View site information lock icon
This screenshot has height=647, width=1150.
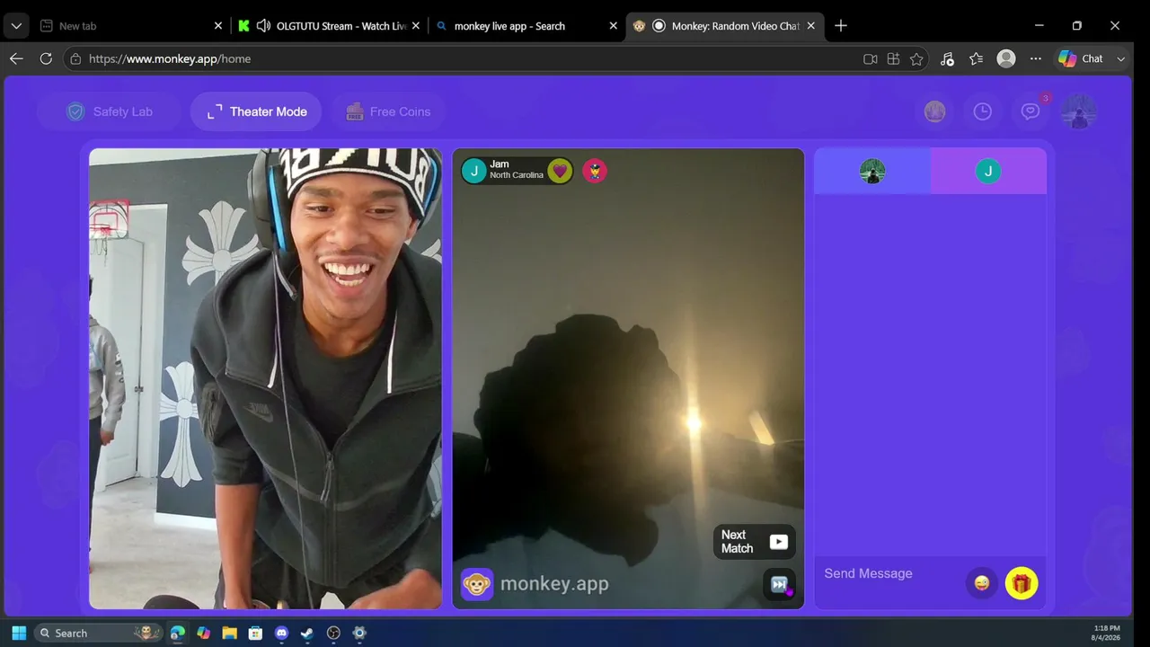point(75,58)
